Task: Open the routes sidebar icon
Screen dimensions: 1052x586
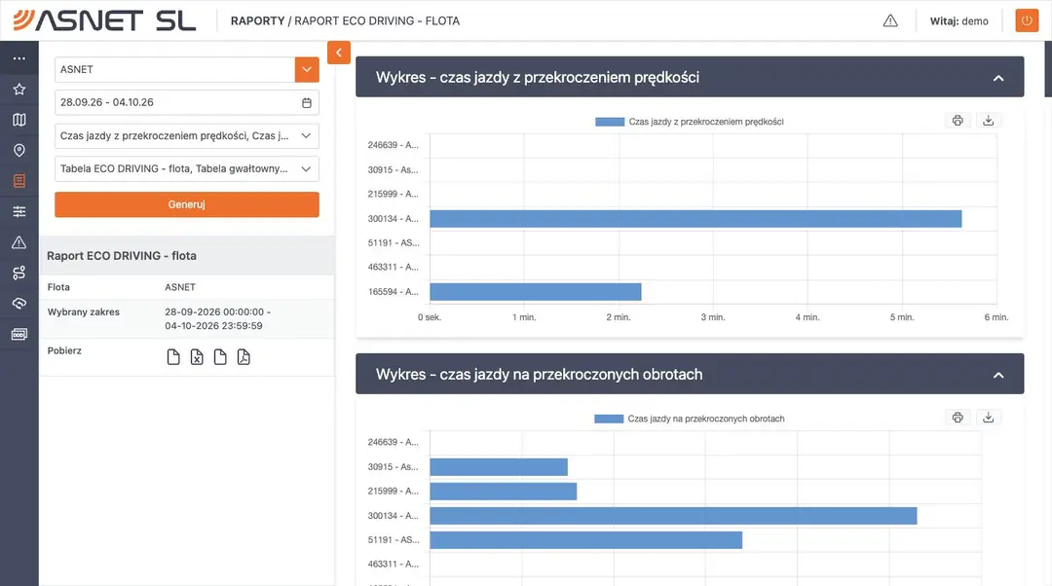Action: tap(19, 273)
